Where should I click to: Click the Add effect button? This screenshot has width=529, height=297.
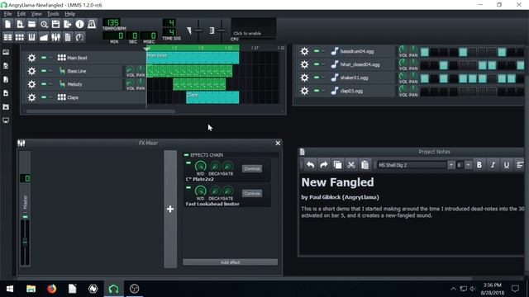[230, 262]
